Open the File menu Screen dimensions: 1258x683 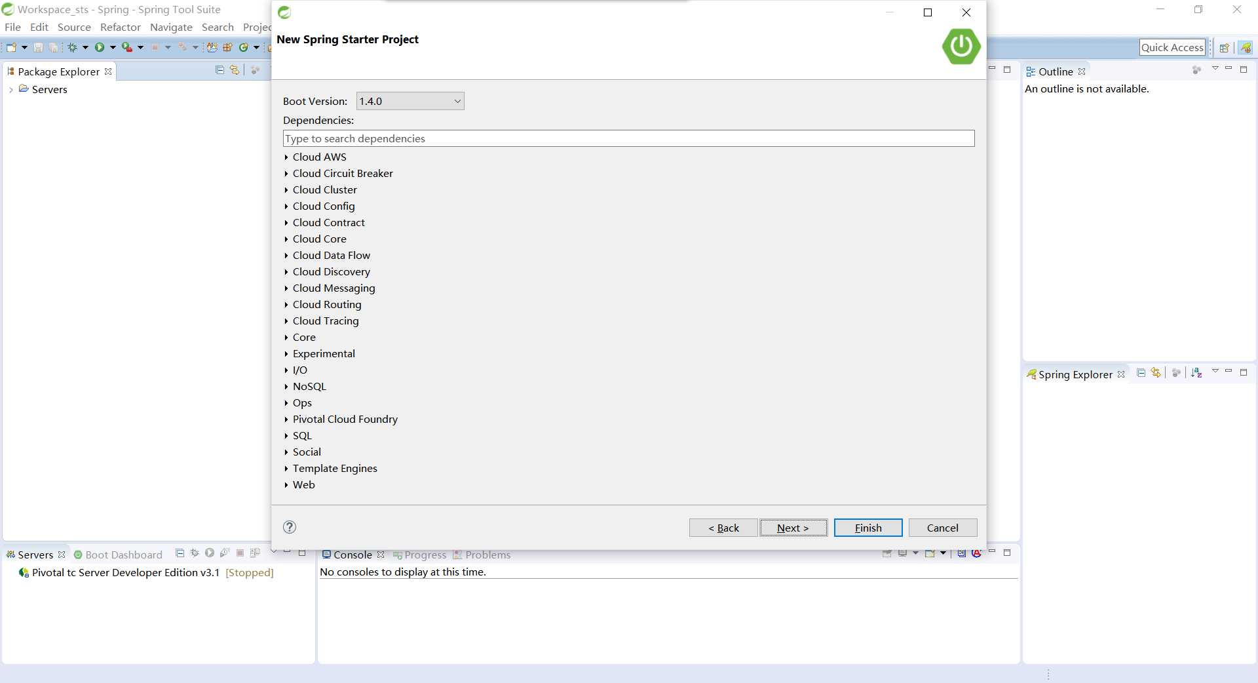click(x=12, y=27)
